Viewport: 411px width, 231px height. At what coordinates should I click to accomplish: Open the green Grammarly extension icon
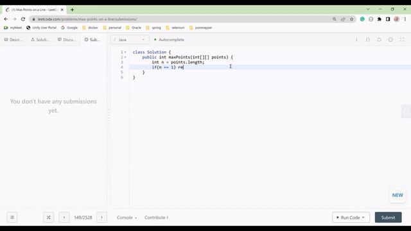[362, 19]
